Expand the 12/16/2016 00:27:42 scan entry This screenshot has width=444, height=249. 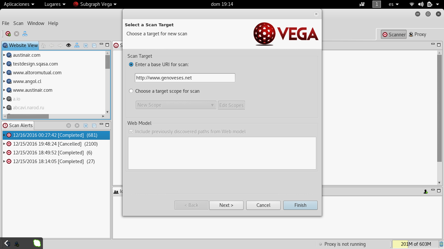click(x=4, y=135)
